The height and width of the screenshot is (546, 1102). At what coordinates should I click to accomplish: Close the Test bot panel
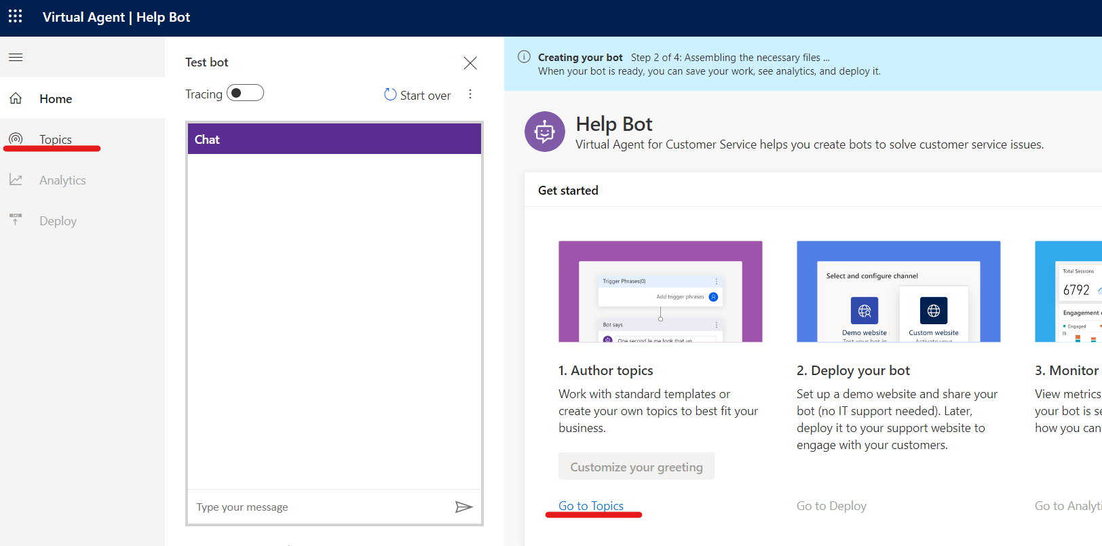click(470, 63)
